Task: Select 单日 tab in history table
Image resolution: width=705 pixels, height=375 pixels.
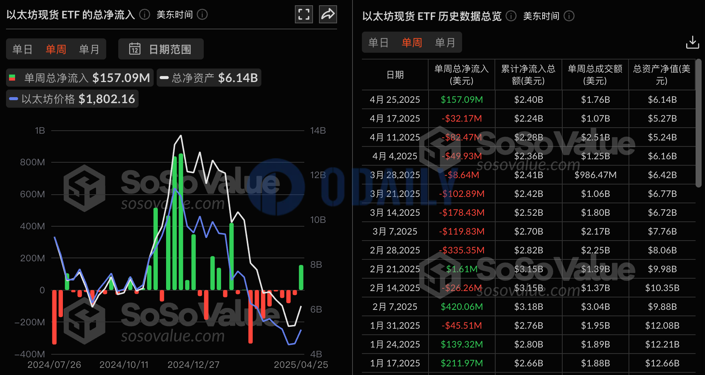Action: click(378, 43)
